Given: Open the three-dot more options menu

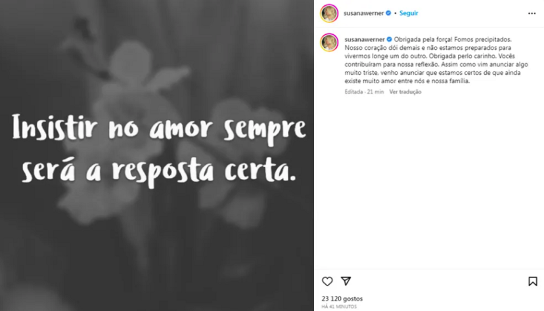Looking at the screenshot, I should [x=532, y=13].
